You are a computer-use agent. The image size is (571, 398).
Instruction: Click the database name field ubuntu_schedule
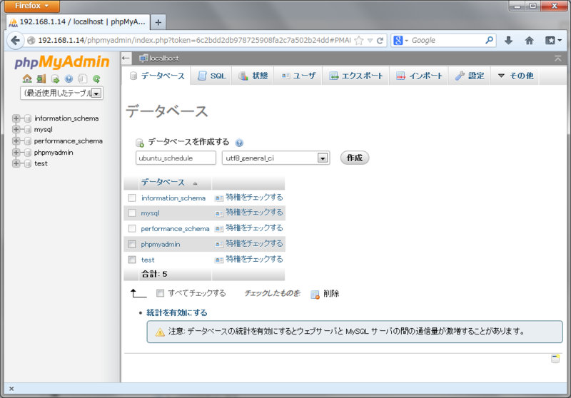point(176,158)
